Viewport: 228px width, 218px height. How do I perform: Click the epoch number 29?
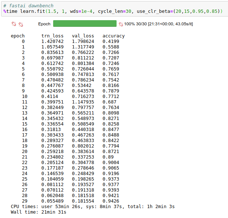25,201
